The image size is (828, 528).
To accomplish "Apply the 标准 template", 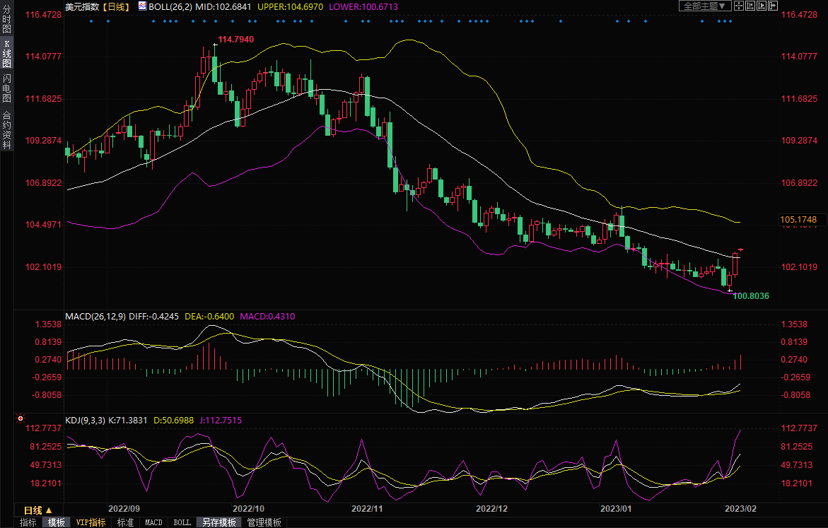I will (x=125, y=522).
